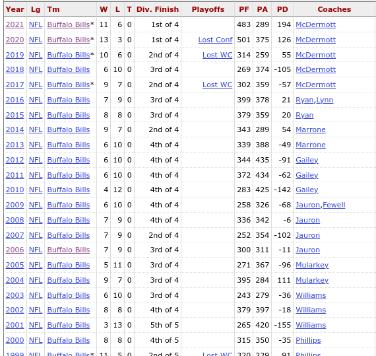Click the NFL league link for 2005
Image resolution: width=376 pixels, height=356 pixels.
[x=36, y=265]
